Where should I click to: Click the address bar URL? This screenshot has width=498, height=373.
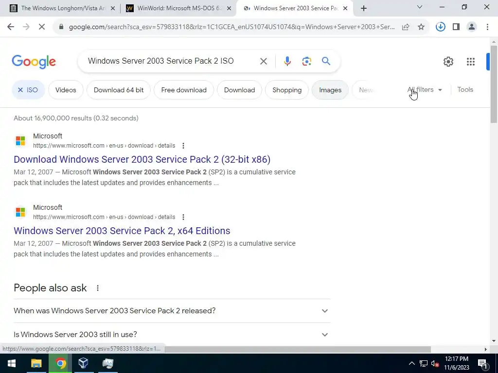pyautogui.click(x=231, y=27)
